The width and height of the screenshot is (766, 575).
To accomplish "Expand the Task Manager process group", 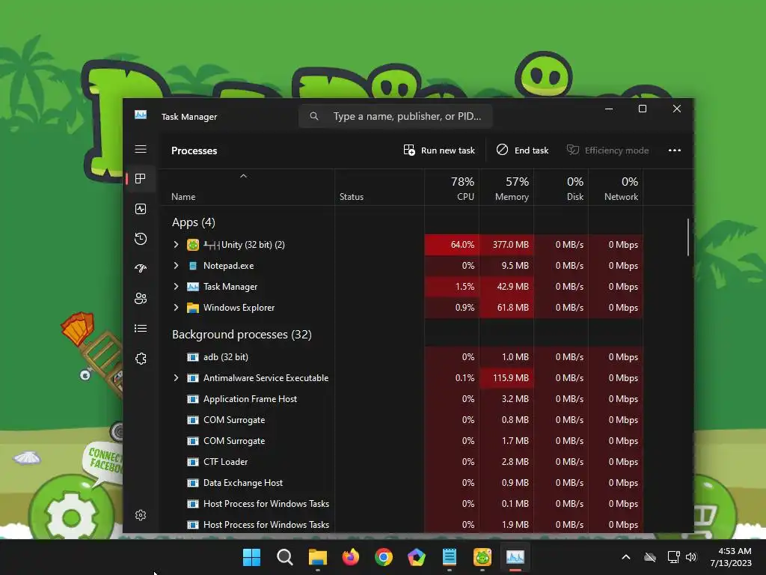I will pos(176,287).
